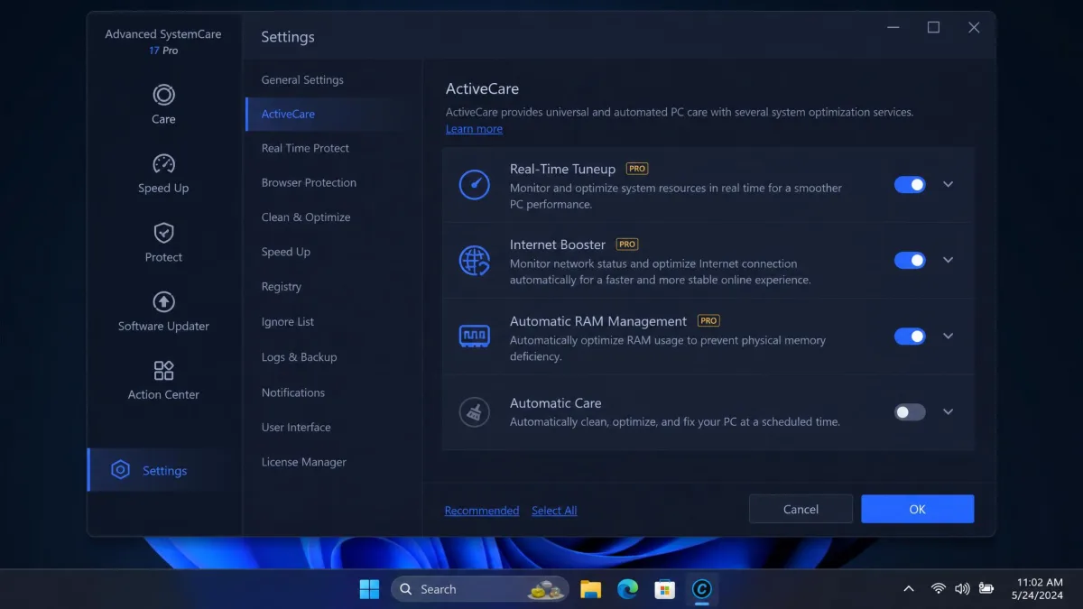
Task: Click the Learn more link
Action: [474, 129]
